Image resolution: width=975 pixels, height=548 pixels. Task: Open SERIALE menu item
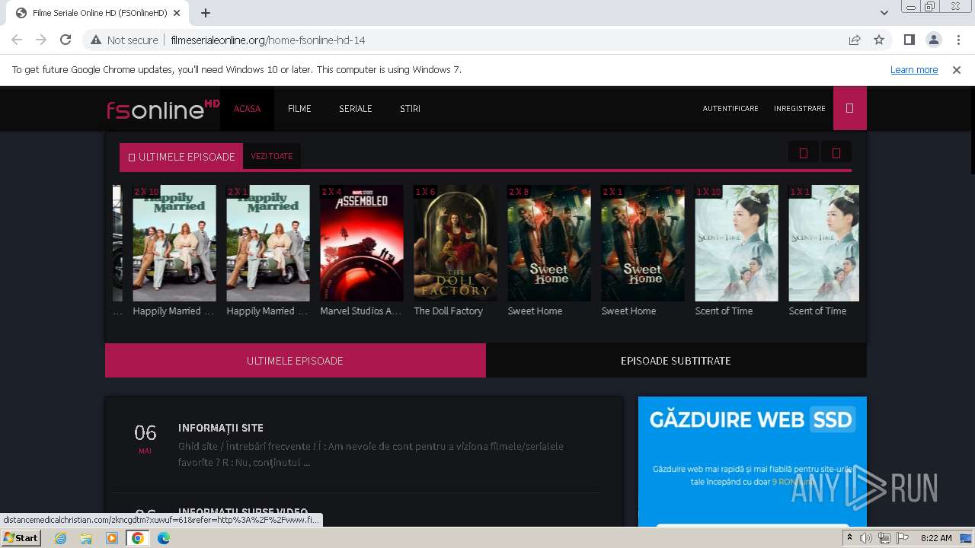point(356,109)
